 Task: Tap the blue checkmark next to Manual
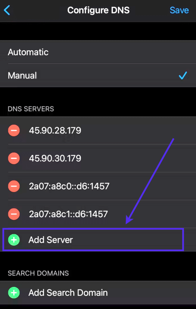click(x=183, y=75)
